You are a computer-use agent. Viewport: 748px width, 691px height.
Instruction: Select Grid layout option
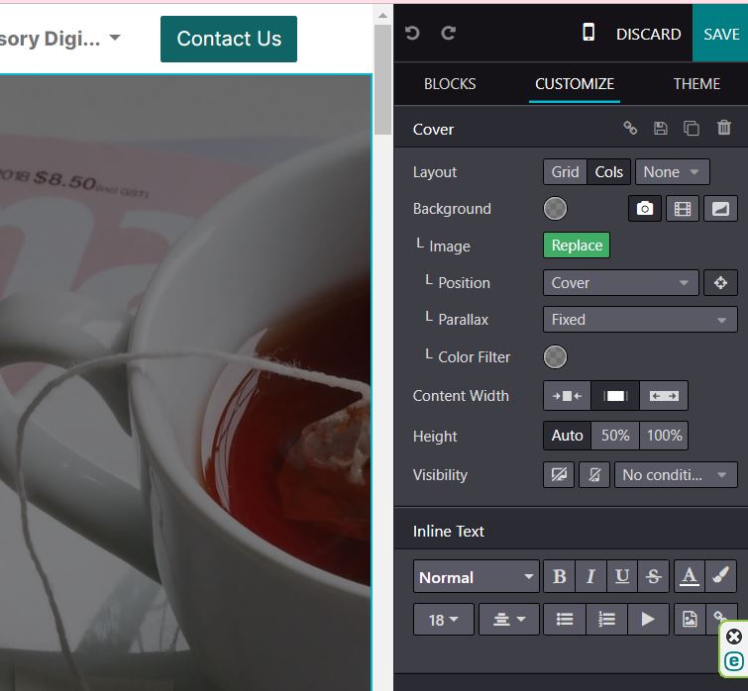565,172
